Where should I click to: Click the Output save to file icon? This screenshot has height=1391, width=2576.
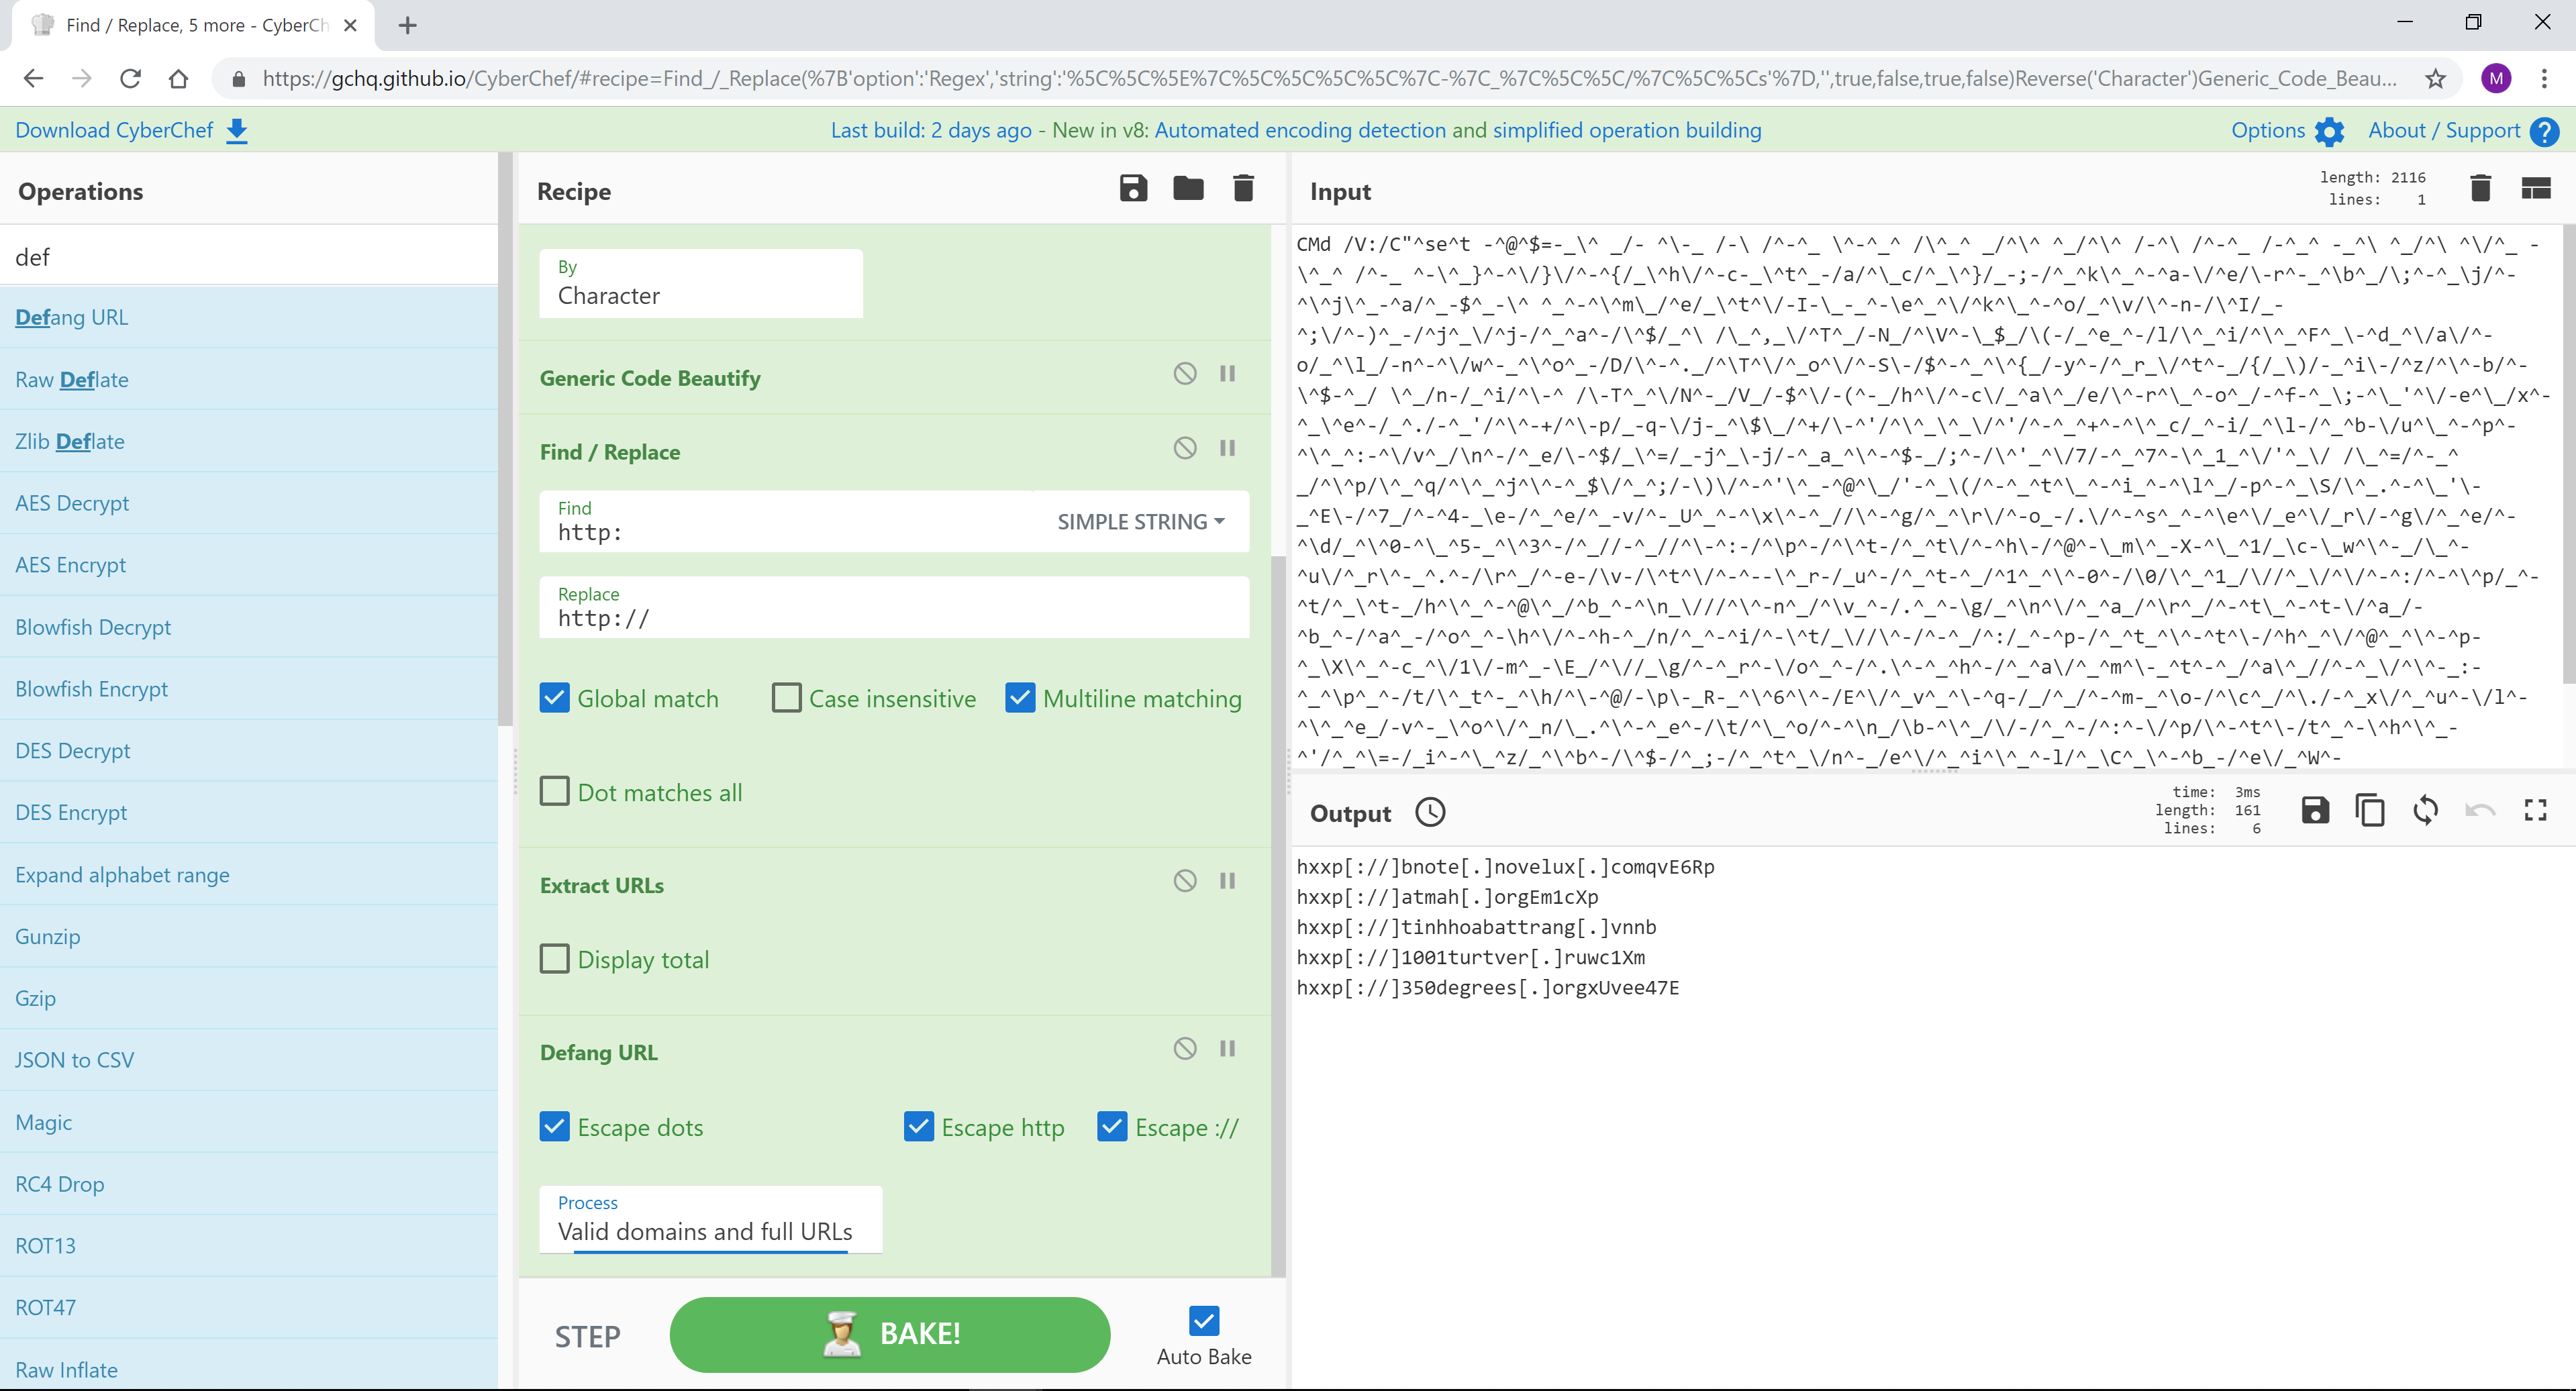2314,811
